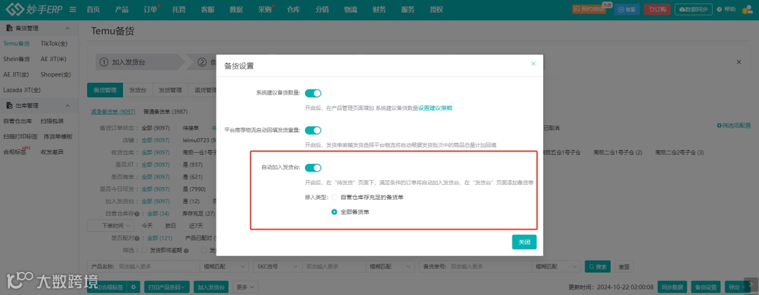Viewport: 759px width, 295px height.
Task: Click the 备货管理 sidebar section icon
Action: coord(8,29)
